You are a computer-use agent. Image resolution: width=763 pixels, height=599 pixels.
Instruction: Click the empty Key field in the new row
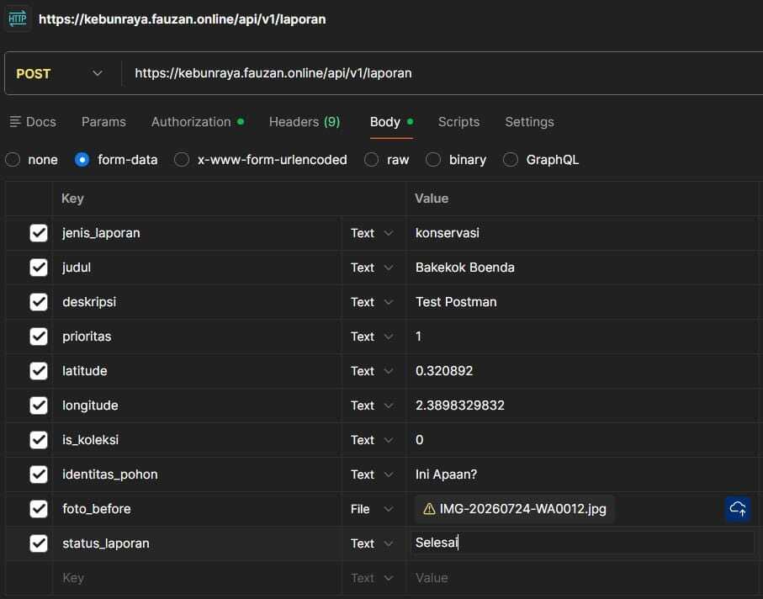[197, 578]
